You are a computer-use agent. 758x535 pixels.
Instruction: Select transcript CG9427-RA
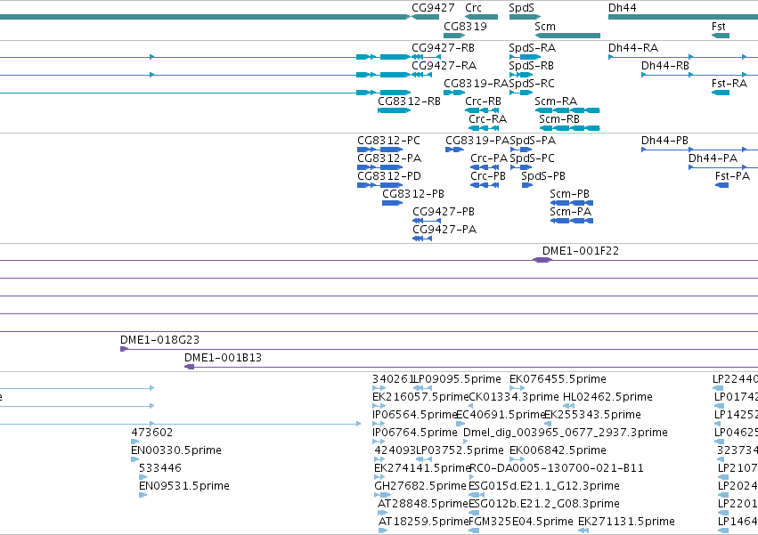tap(444, 66)
